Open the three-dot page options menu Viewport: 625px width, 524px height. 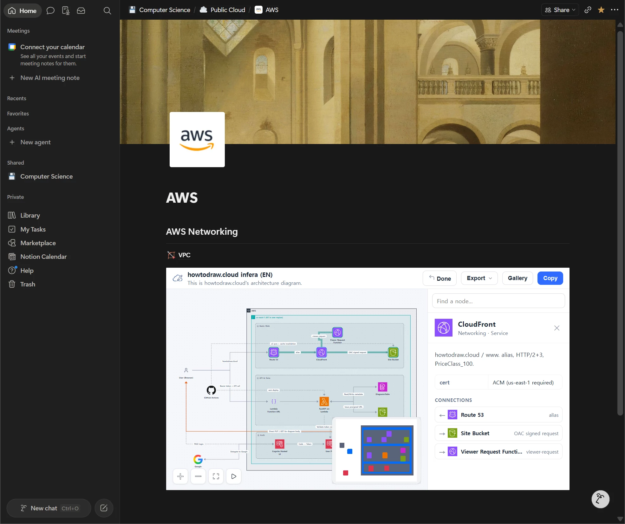pos(615,10)
